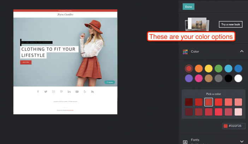
Task: Select the red color circle
Action: (x=189, y=68)
